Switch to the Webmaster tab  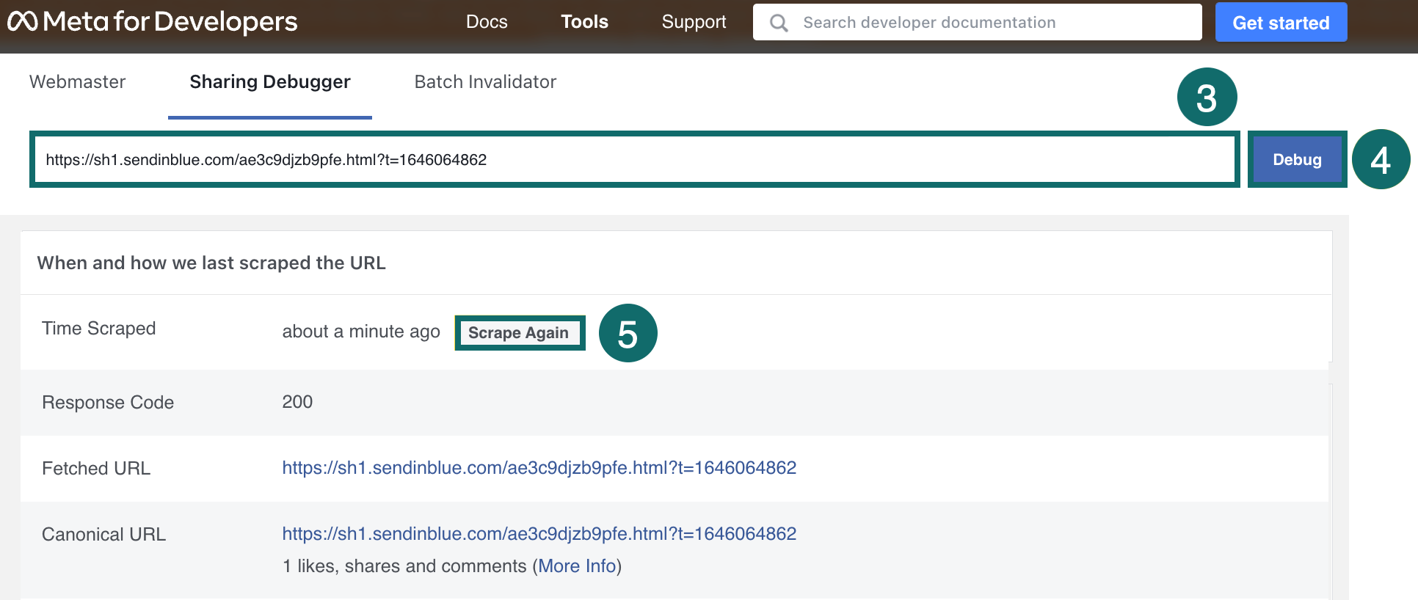point(77,81)
